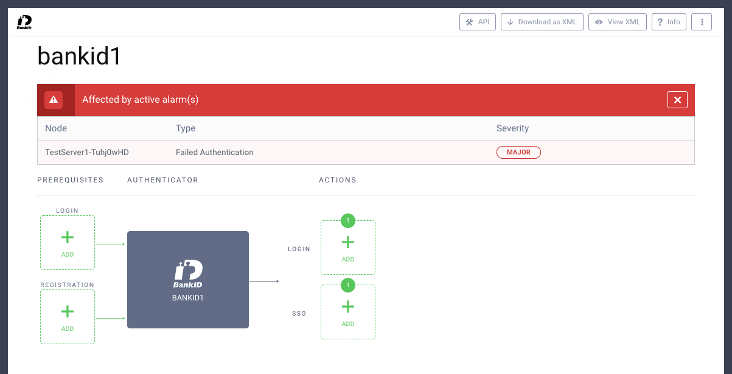Click the Severity column header
This screenshot has width=732, height=374.
pos(512,128)
